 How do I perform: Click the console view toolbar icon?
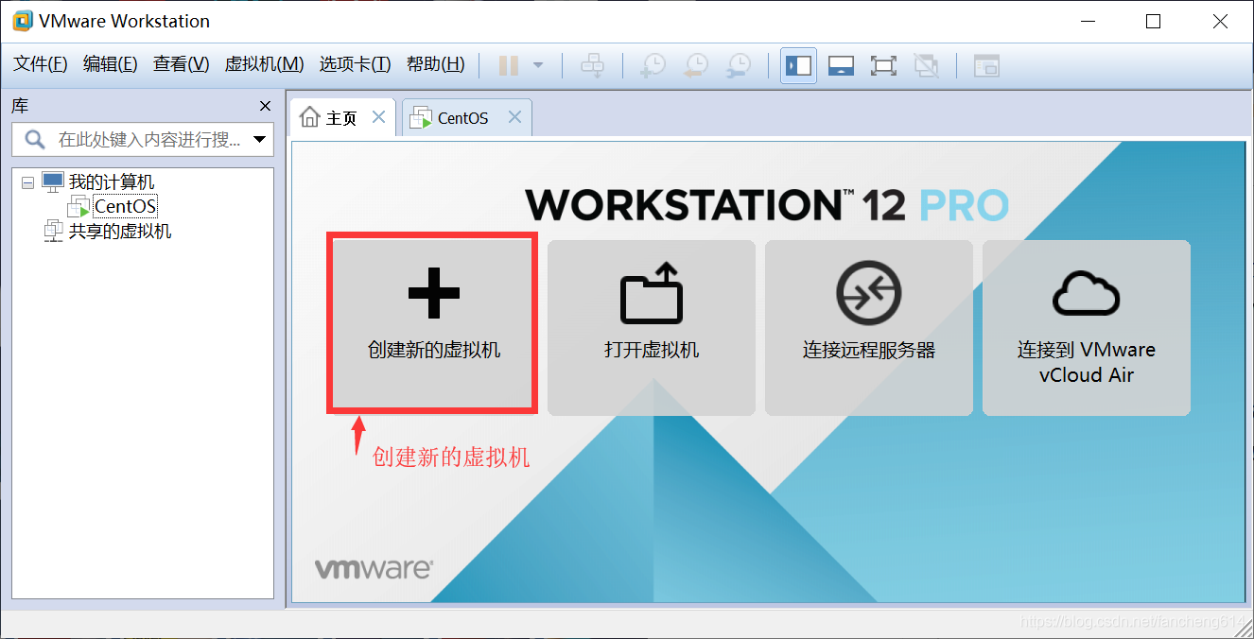(x=986, y=65)
